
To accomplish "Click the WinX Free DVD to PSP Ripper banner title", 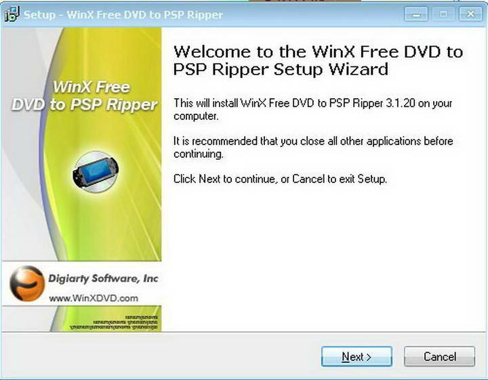I will point(84,96).
